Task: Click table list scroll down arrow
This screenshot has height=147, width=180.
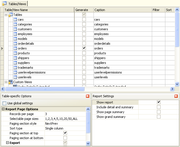Action: 177,84
